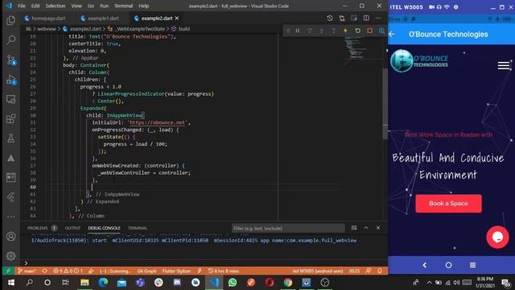Open the Terminal menu
The height and width of the screenshot is (290, 515).
[123, 6]
